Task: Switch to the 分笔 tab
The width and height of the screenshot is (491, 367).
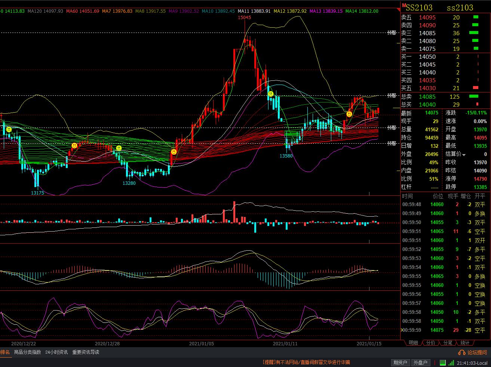Action: click(x=448, y=343)
